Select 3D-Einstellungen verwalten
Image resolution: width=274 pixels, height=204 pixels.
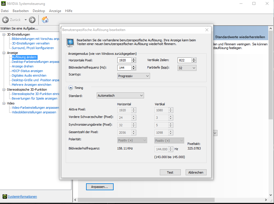point(31,43)
